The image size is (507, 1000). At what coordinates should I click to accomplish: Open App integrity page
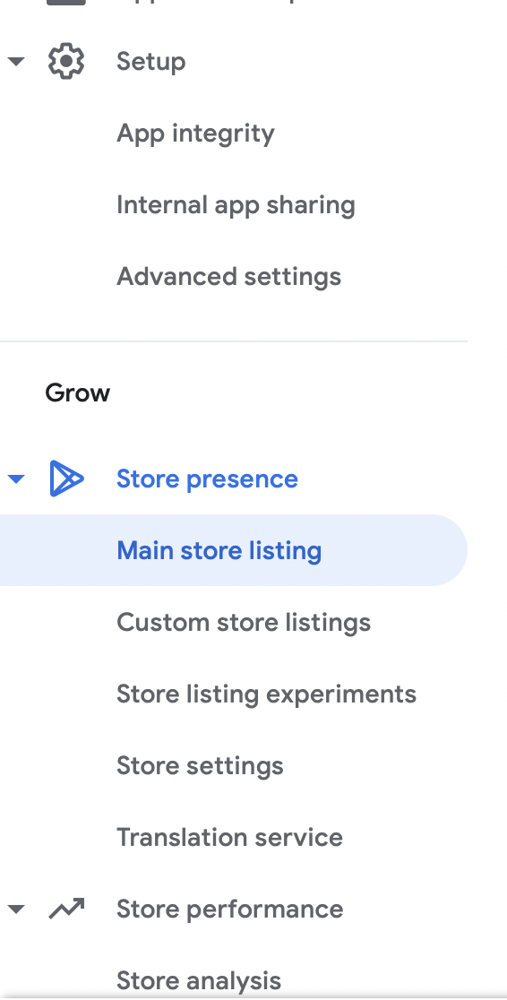196,134
